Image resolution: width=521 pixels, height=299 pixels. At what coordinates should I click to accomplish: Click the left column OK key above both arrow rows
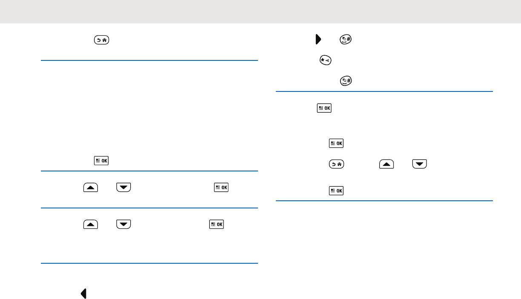[x=101, y=160]
